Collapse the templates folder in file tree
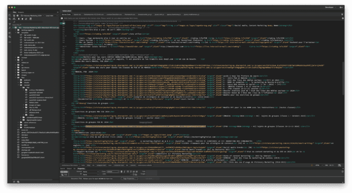 click(x=16, y=32)
